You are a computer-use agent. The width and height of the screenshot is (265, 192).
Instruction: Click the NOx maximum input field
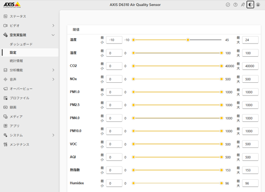(x=250, y=79)
